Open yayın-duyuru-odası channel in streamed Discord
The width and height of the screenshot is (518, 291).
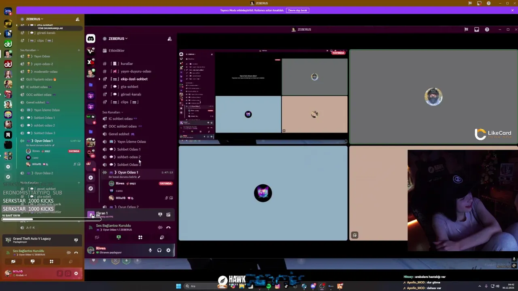point(136,71)
